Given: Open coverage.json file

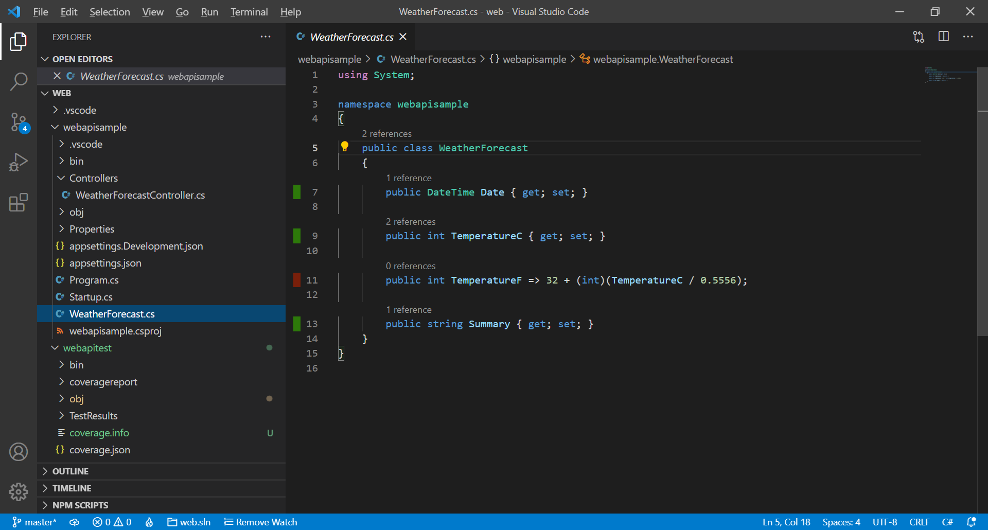Looking at the screenshot, I should tap(161, 449).
